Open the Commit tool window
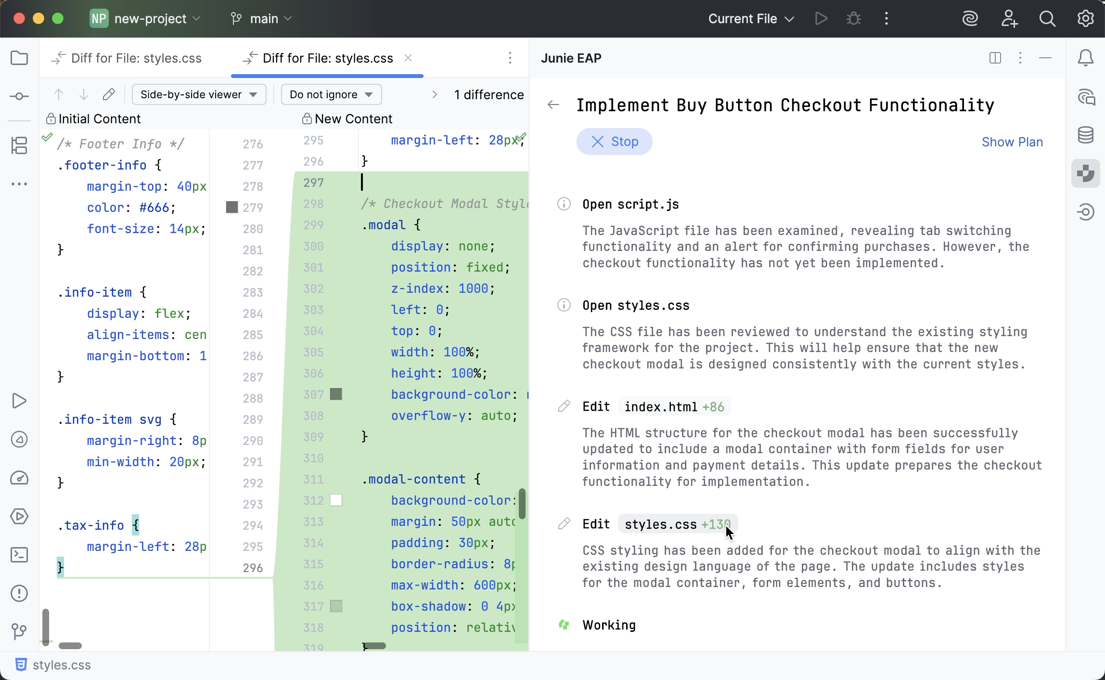Image resolution: width=1105 pixels, height=680 pixels. [x=19, y=96]
